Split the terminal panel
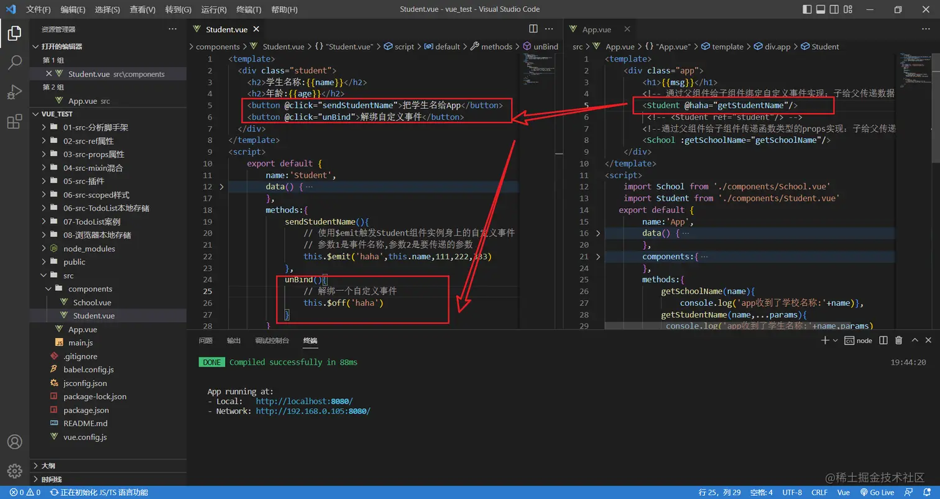The height and width of the screenshot is (499, 940). coord(884,340)
